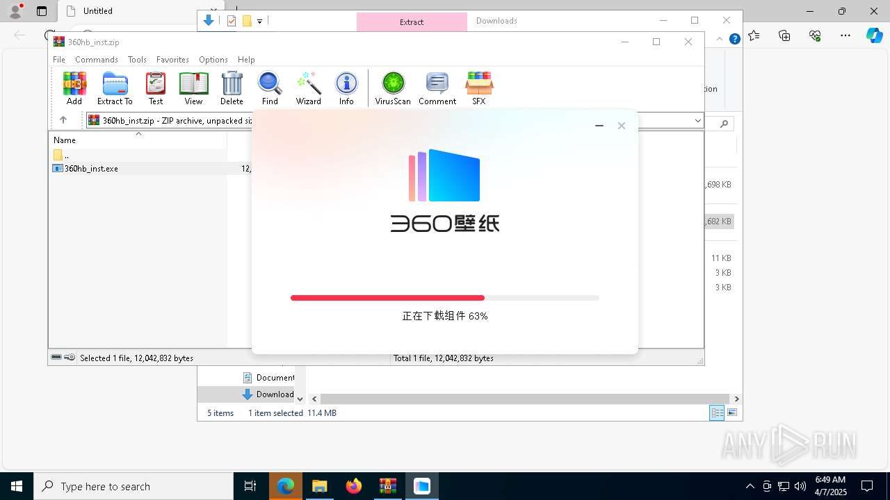Screen dimensions: 890x500
Task: Close the 360 wallpaper installer dialog
Action: tap(622, 126)
